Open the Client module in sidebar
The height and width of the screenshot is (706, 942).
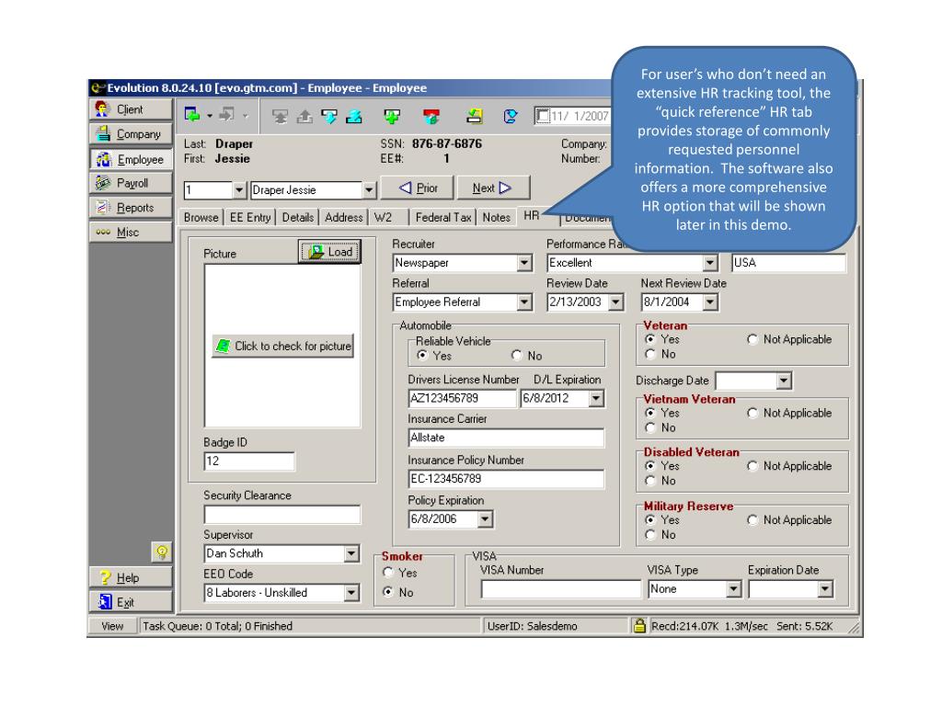pyautogui.click(x=131, y=109)
